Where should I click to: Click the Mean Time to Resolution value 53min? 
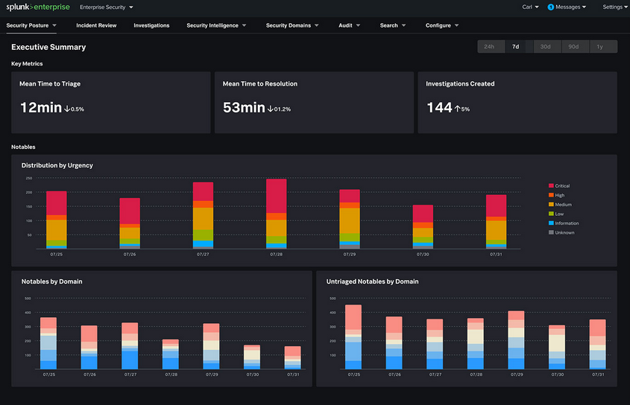point(244,107)
